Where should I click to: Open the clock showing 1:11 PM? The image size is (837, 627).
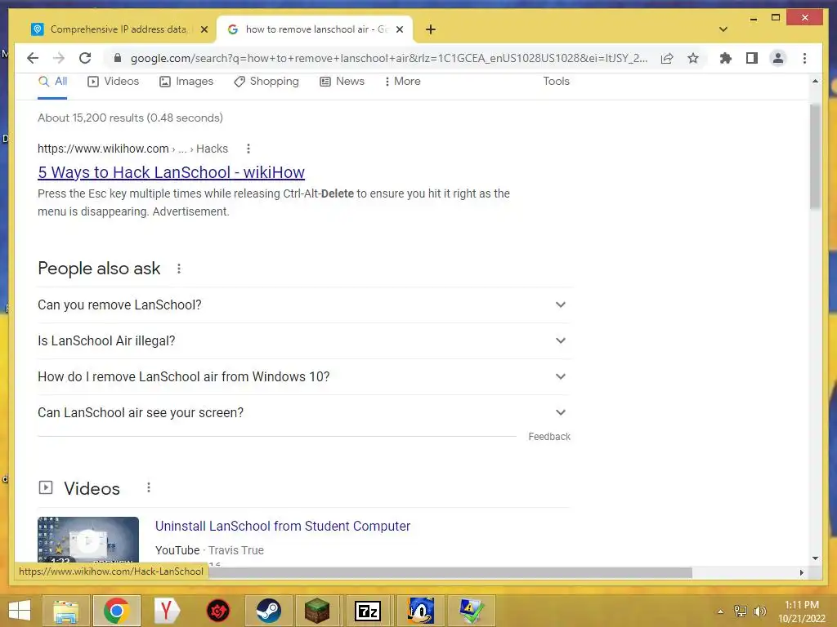click(802, 611)
